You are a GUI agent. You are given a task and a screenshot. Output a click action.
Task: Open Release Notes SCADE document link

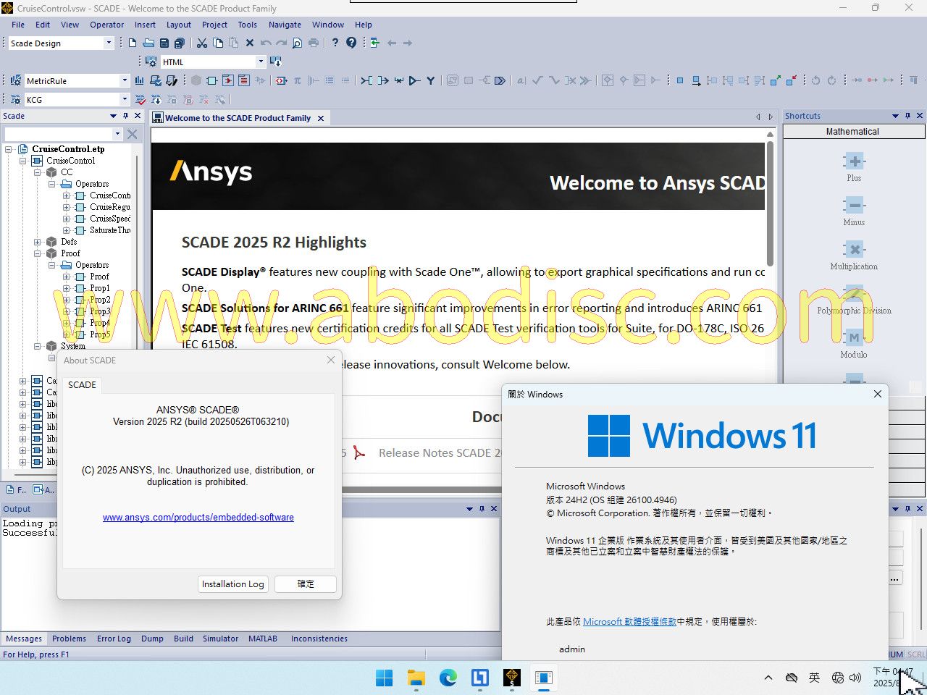tap(440, 453)
